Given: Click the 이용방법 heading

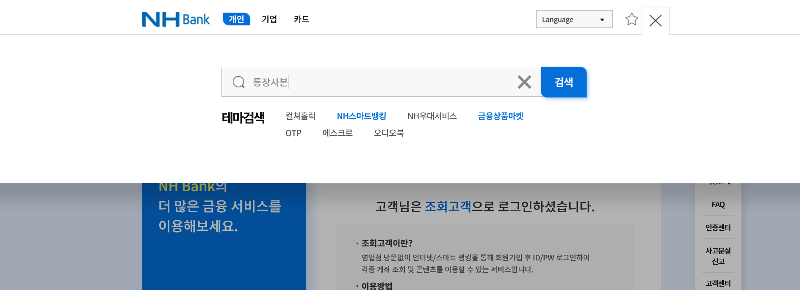Looking at the screenshot, I should click(377, 286).
